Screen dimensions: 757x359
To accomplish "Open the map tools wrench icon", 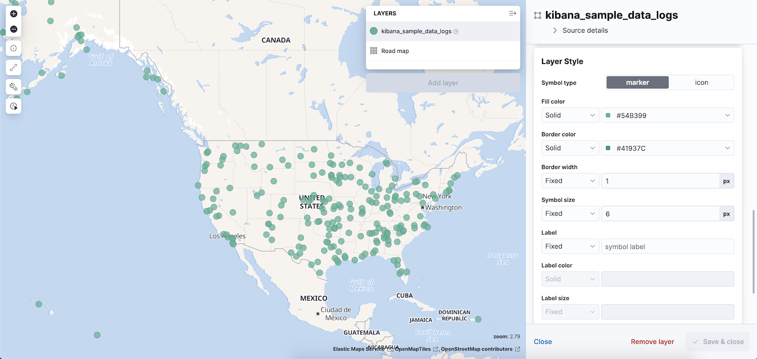I will (14, 87).
